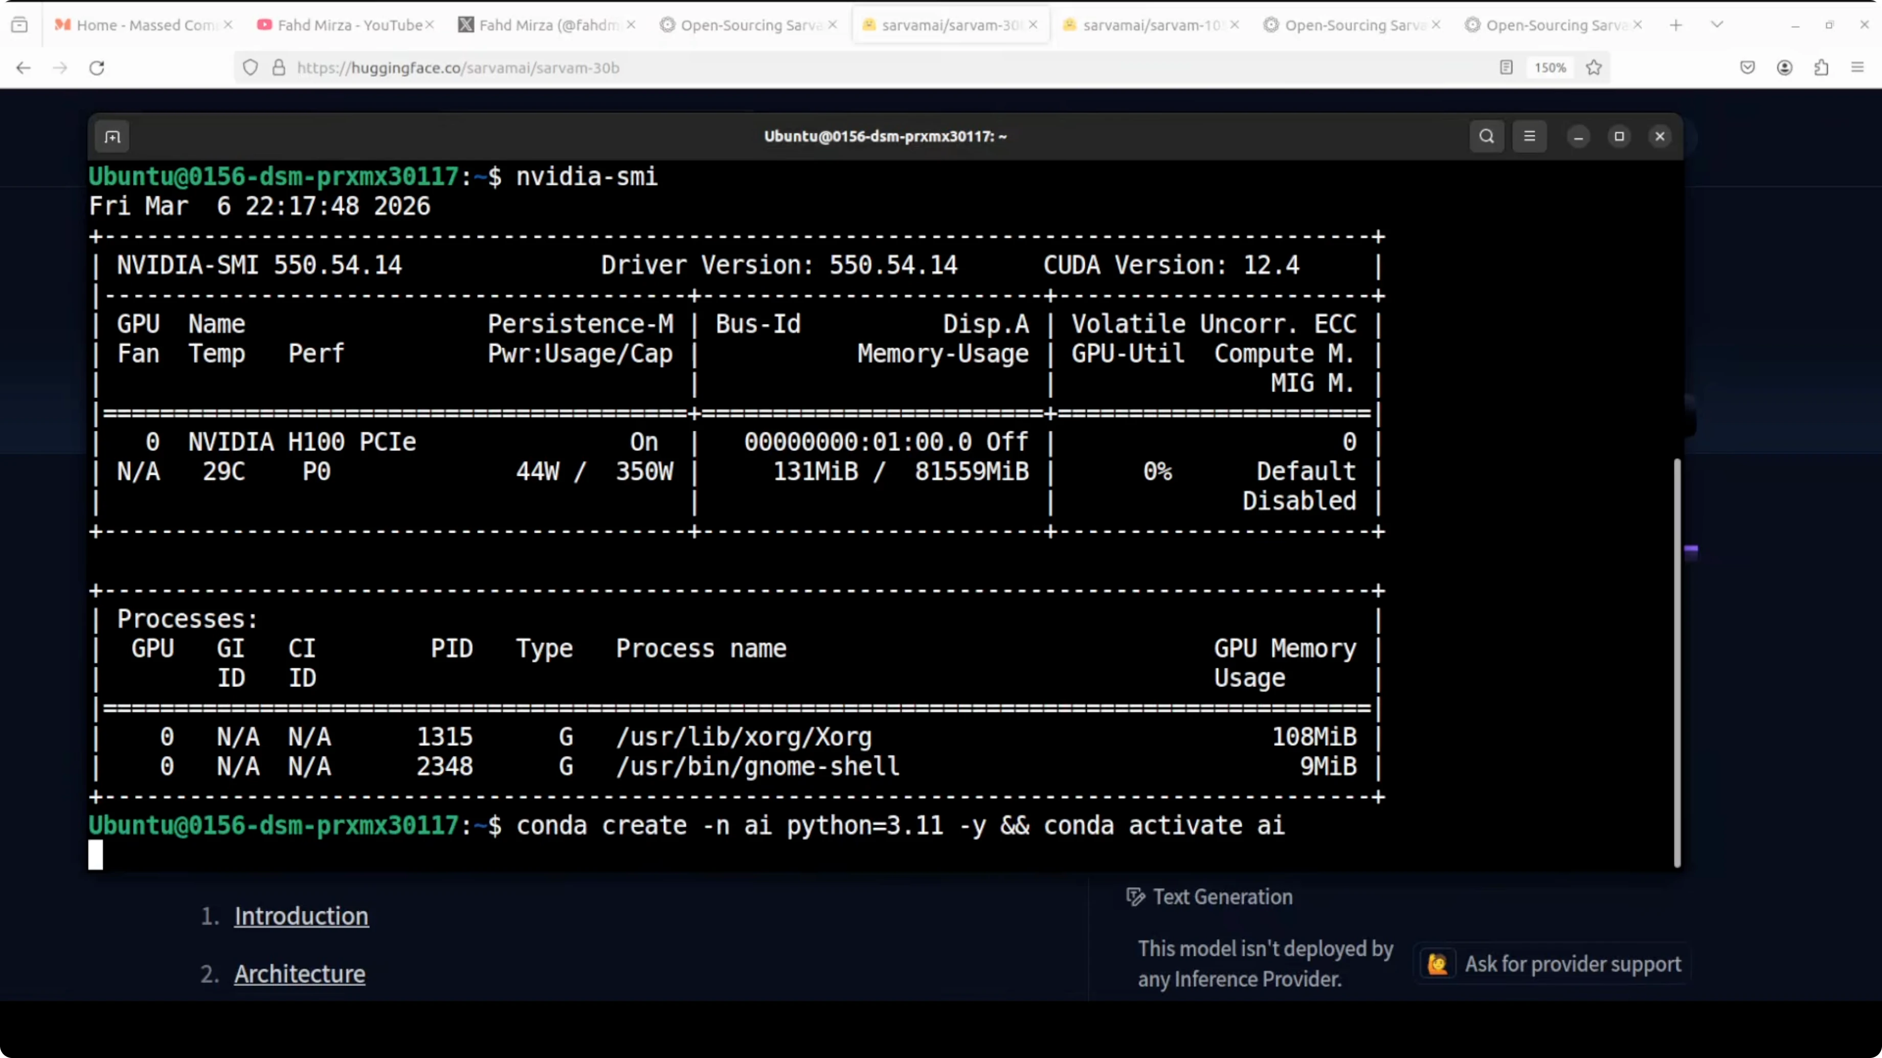The height and width of the screenshot is (1058, 1882).
Task: Open Firefox extensions puzzle icon
Action: pos(1821,68)
